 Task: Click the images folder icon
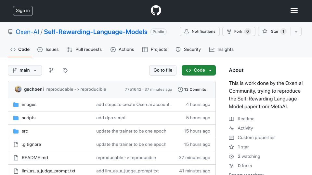[16, 105]
